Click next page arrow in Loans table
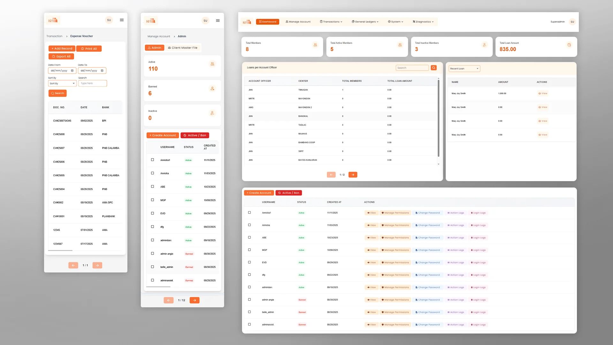Screen dimensions: 613x345 [353, 175]
